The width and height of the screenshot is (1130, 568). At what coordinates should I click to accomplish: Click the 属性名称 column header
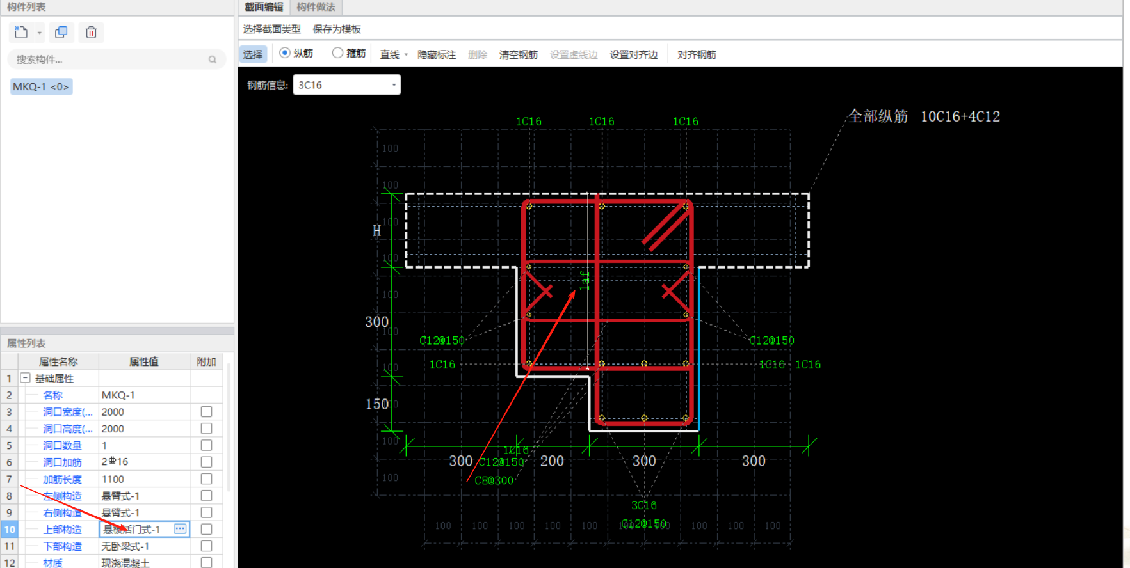pyautogui.click(x=58, y=361)
